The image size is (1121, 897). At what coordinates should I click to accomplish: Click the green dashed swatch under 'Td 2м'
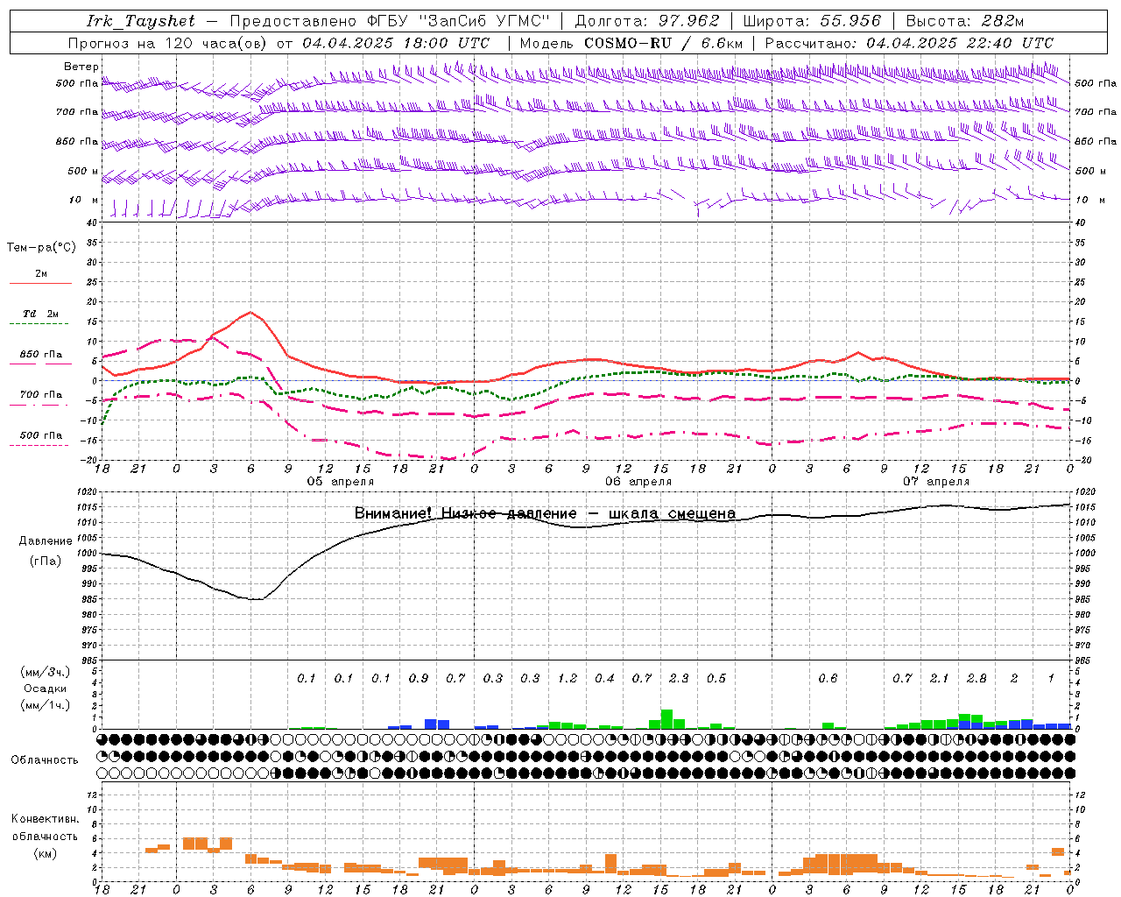40,324
